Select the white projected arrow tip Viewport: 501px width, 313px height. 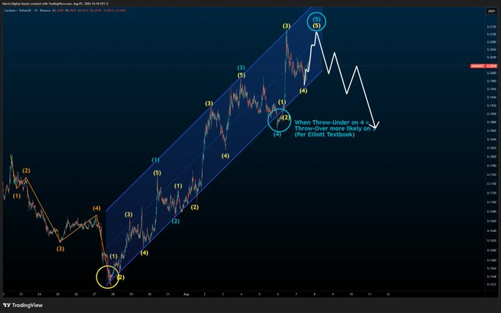375,125
